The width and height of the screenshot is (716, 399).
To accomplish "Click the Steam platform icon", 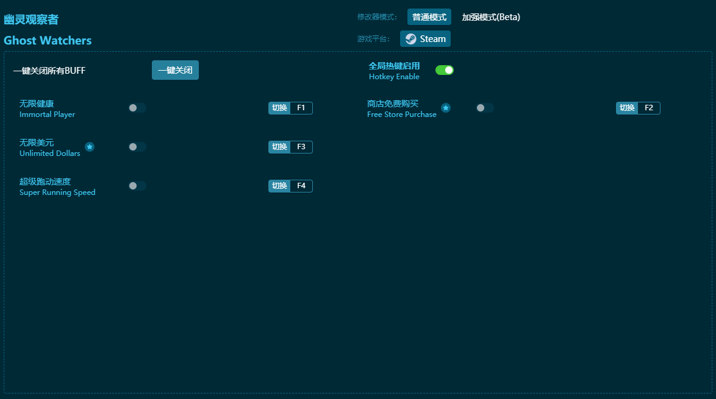I will [411, 39].
